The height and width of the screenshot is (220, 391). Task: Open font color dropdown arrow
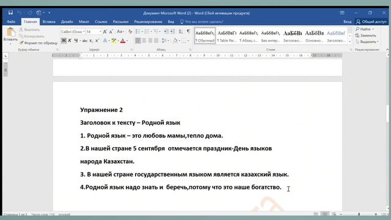(127, 41)
